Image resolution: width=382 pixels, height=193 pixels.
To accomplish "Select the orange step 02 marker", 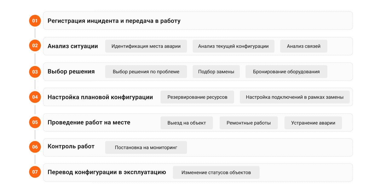I will 35,46.
